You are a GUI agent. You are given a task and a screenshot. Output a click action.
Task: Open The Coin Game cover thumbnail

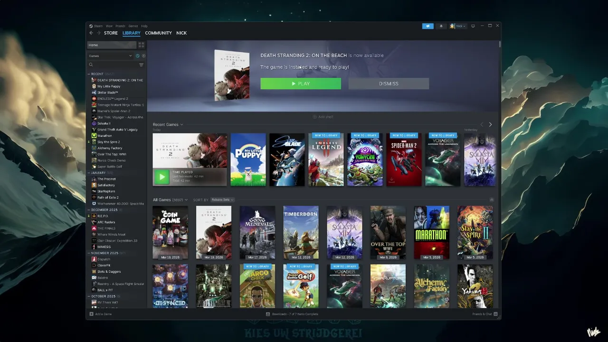[x=170, y=233]
